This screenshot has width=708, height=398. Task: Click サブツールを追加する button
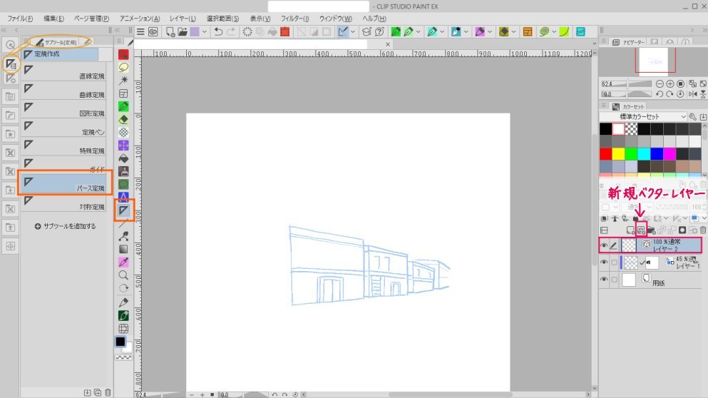coord(65,226)
